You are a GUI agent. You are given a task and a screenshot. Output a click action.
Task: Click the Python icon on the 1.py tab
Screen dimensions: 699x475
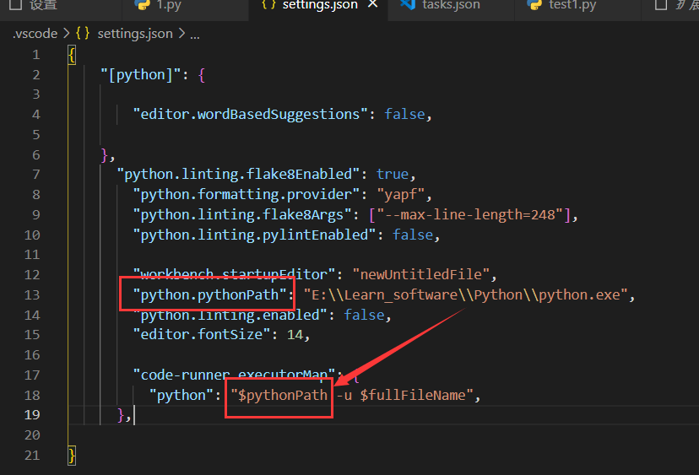(142, 4)
